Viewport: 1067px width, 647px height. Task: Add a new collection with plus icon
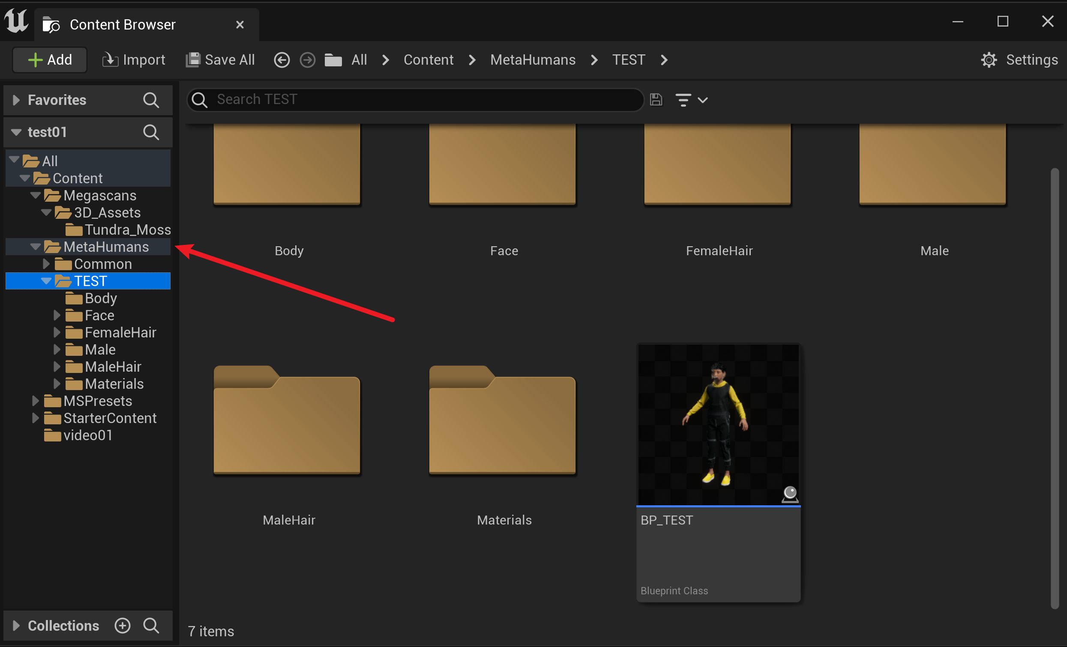pyautogui.click(x=123, y=625)
